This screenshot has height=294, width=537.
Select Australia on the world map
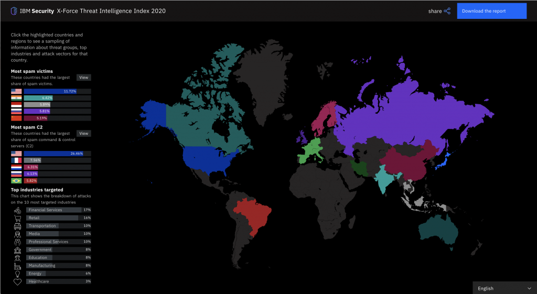coord(438,231)
